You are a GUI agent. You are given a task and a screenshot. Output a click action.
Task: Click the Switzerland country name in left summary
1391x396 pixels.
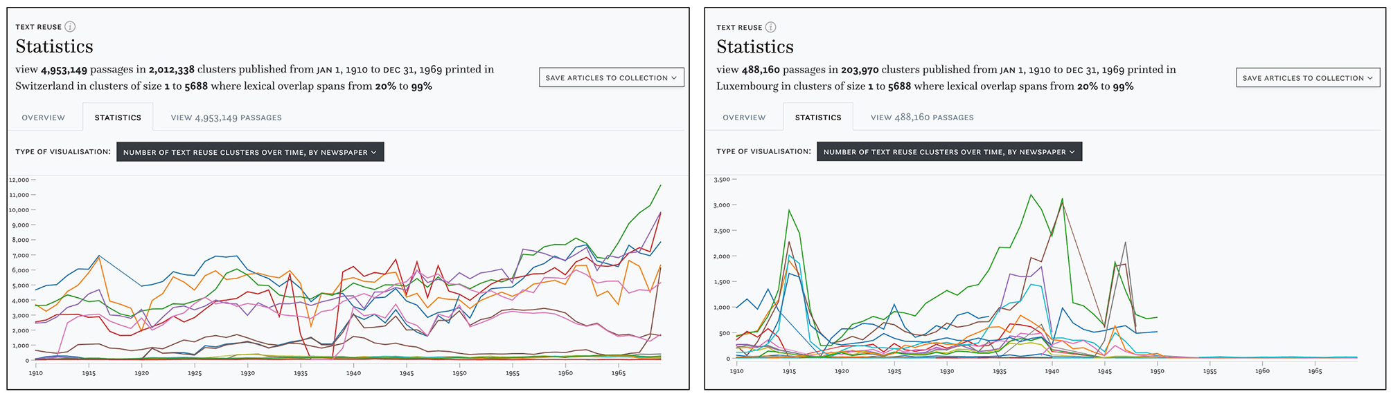click(44, 86)
